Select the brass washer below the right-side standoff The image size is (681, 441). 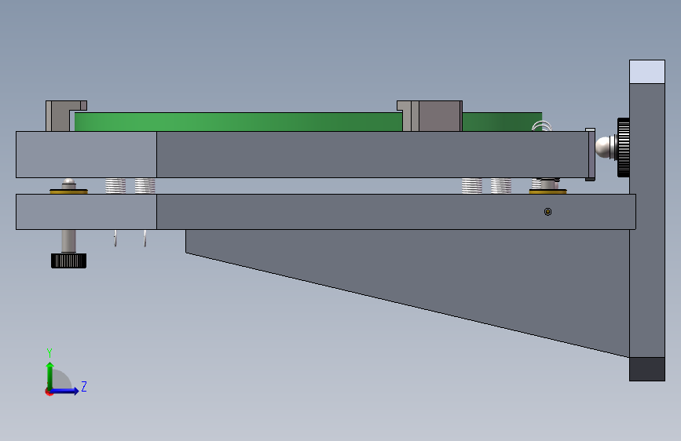coord(547,191)
